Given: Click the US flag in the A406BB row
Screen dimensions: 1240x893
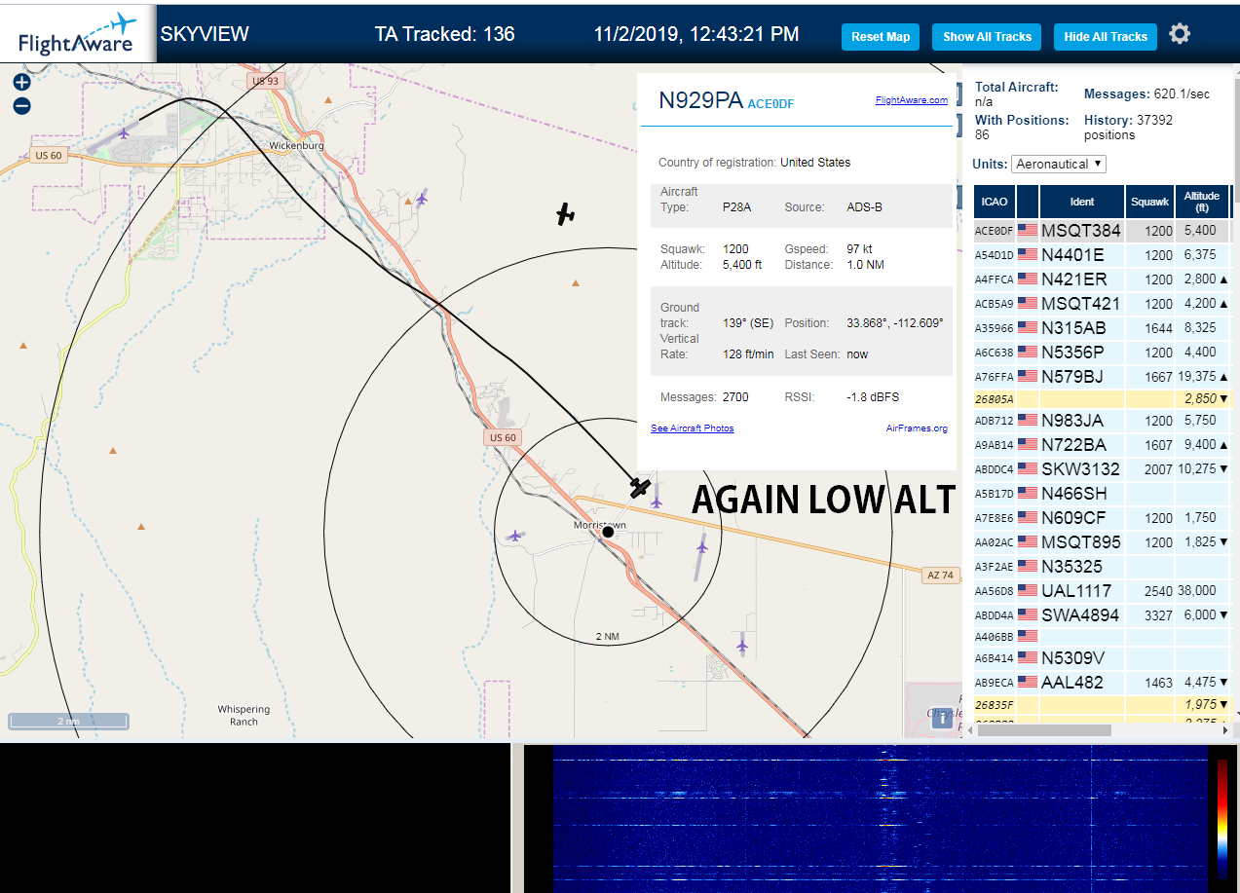Looking at the screenshot, I should click(1028, 636).
